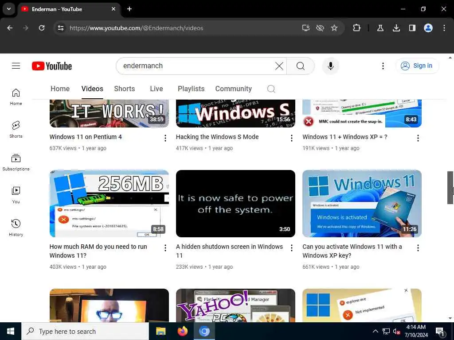Open Home in the left sidebar
The width and height of the screenshot is (454, 340).
point(16,97)
